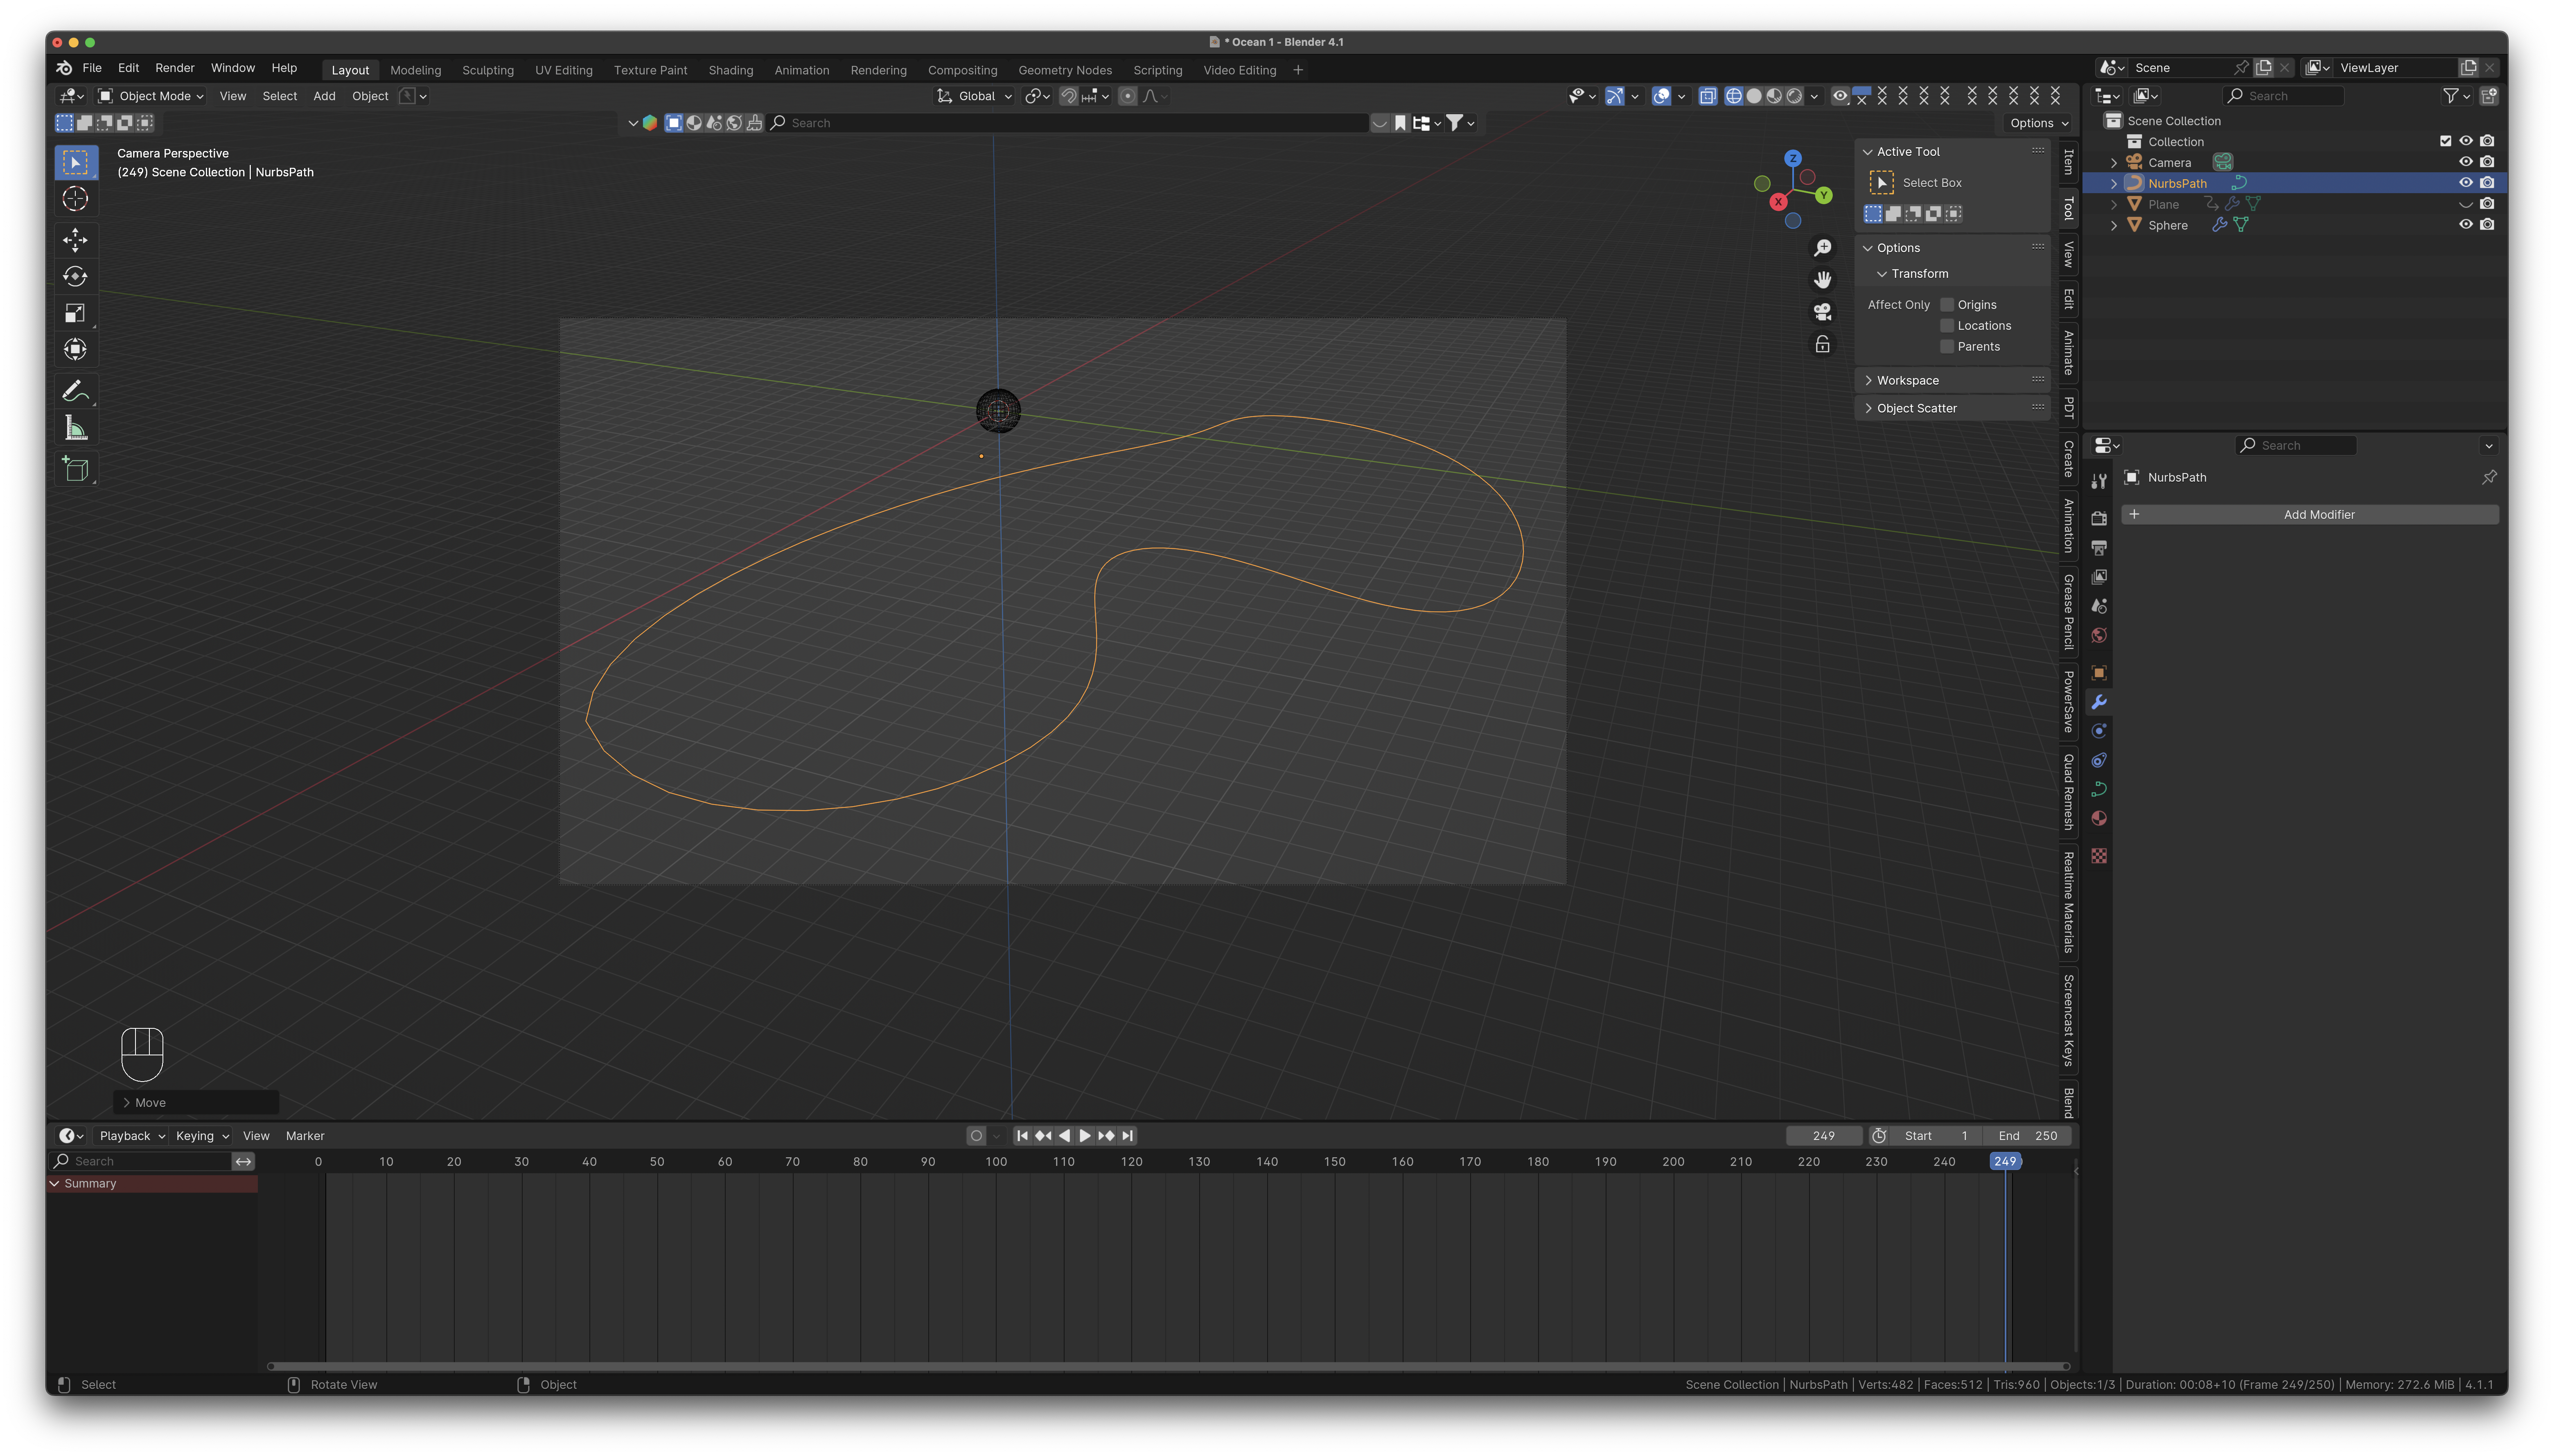The width and height of the screenshot is (2554, 1456).
Task: Click the current frame field showing 249
Action: (x=1824, y=1136)
